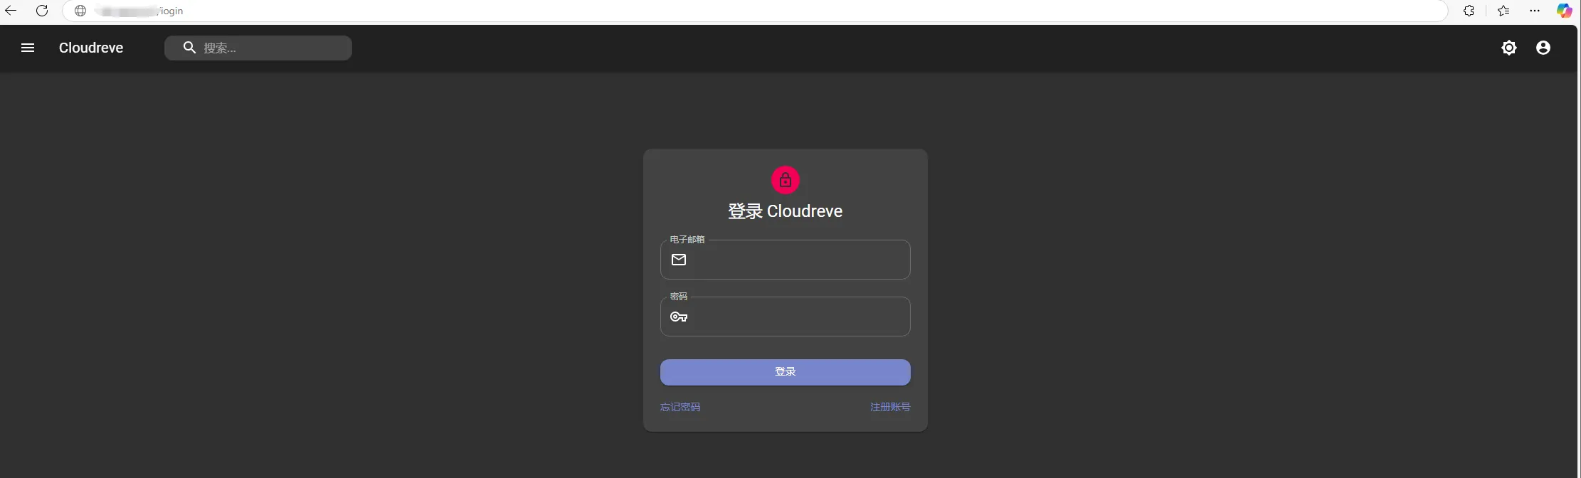
Task: Open the browser extensions puzzle icon
Action: tap(1469, 11)
